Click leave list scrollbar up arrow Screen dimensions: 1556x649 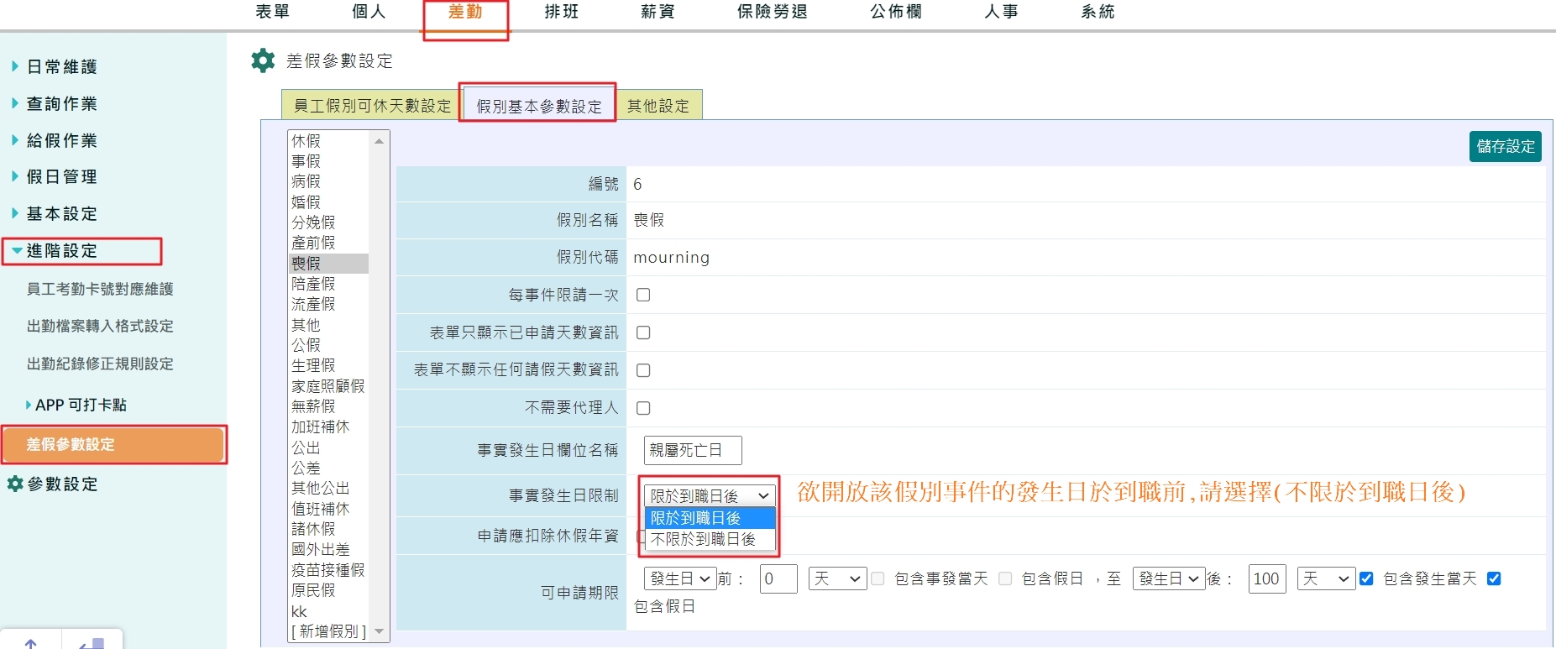(379, 141)
